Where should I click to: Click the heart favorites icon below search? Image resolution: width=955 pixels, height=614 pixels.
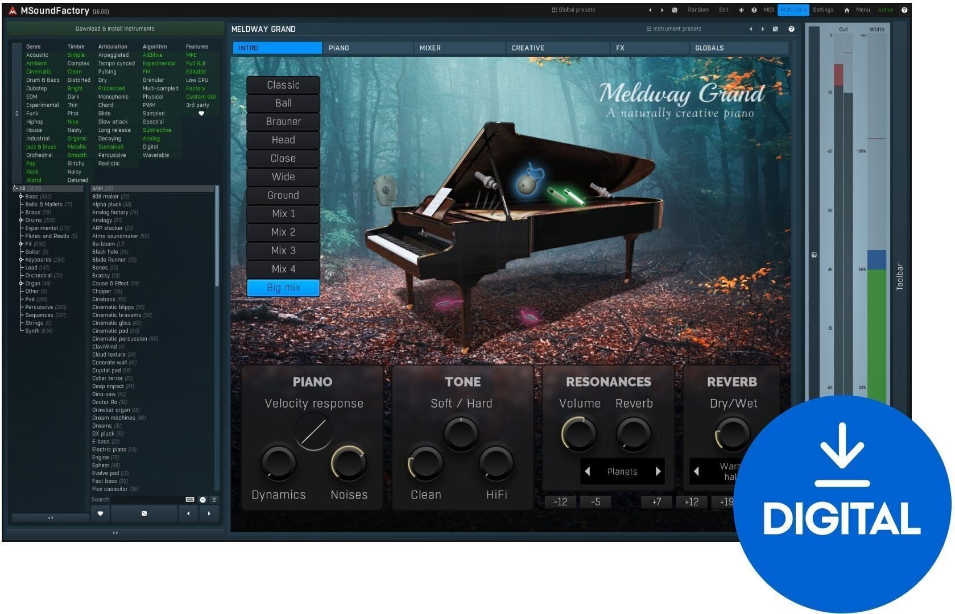[x=100, y=513]
